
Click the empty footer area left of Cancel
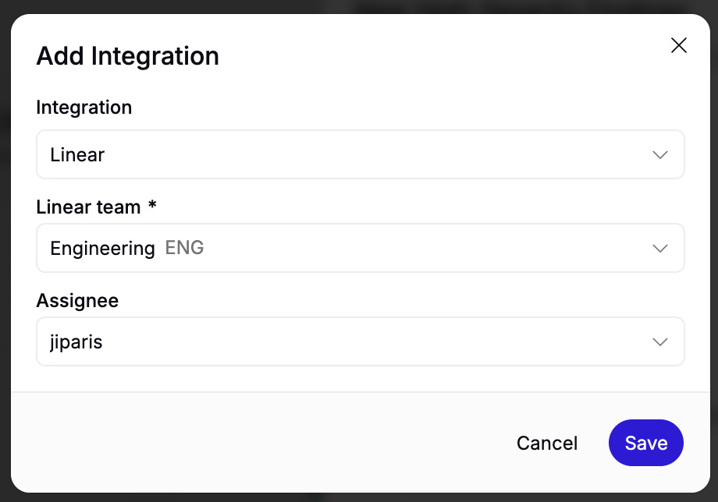tap(261, 443)
